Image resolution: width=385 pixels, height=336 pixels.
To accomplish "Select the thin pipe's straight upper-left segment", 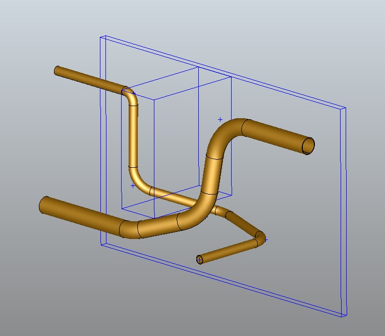I will pyautogui.click(x=90, y=80).
